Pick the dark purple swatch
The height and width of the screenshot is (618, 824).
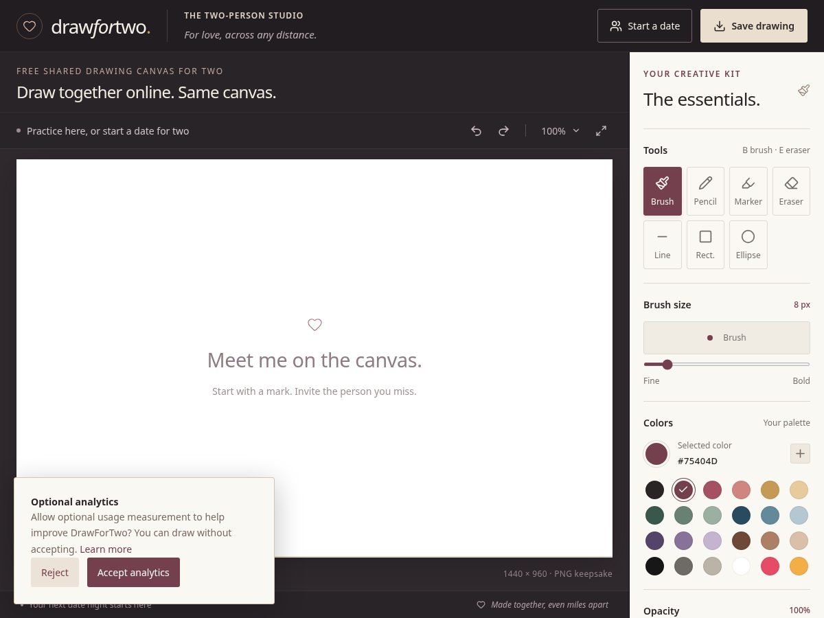coord(655,540)
